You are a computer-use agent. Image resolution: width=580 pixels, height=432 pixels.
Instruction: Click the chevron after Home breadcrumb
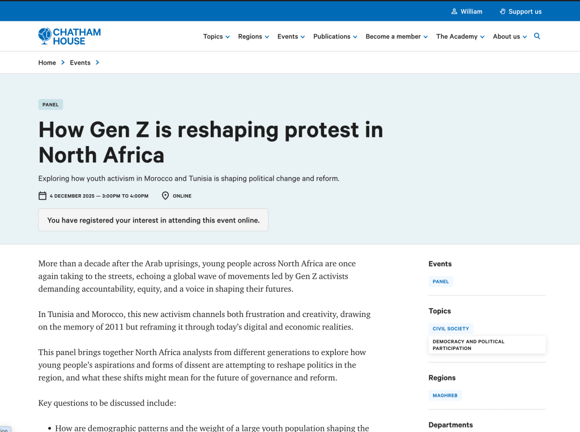pyautogui.click(x=63, y=62)
